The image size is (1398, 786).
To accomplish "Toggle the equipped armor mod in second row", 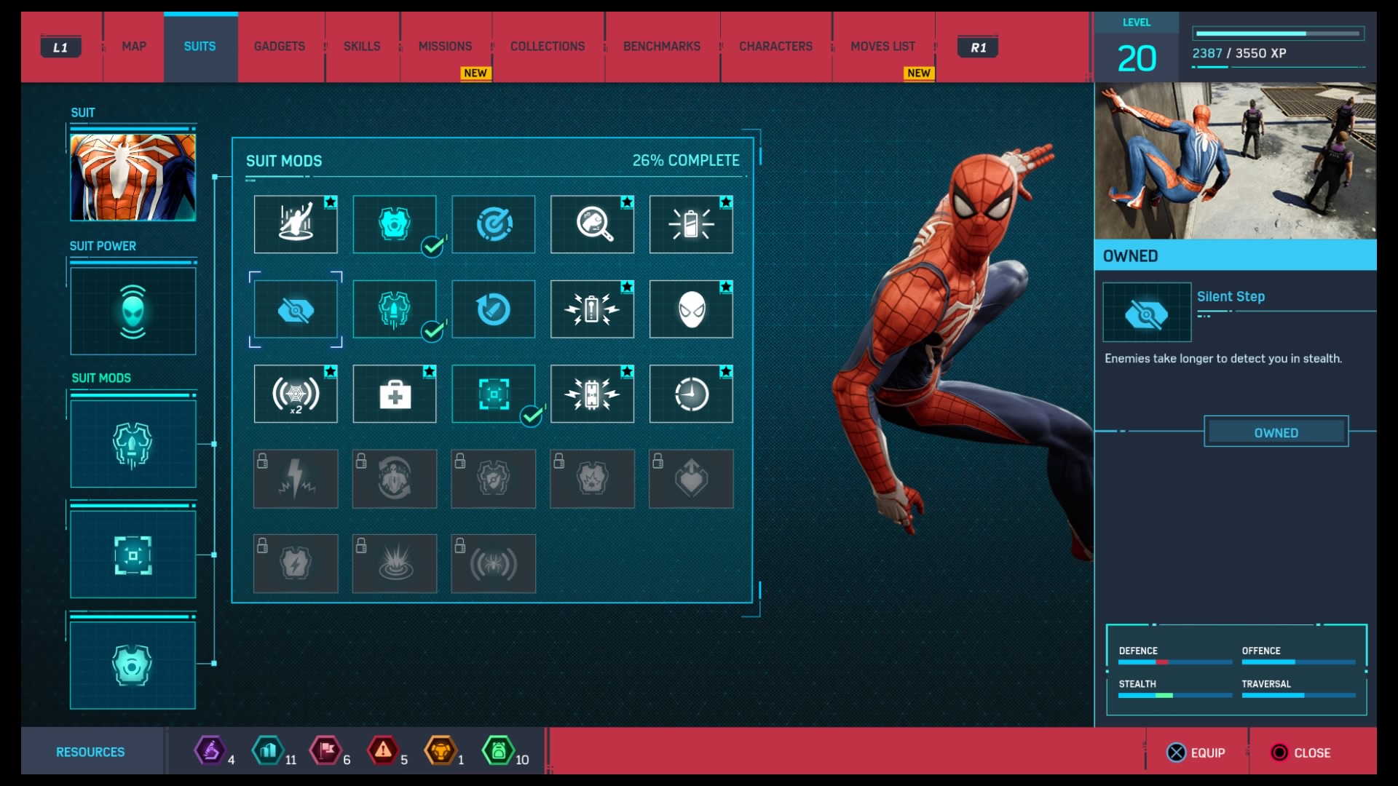I will click(x=395, y=310).
